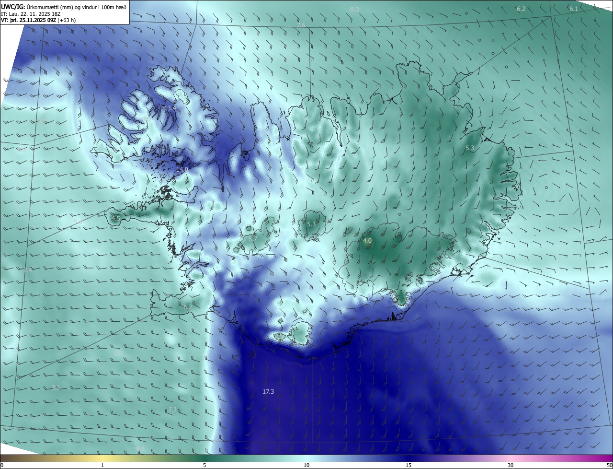This screenshot has height=469, width=613.
Task: Pick the yellow segment of the color bar
Action: click(103, 458)
